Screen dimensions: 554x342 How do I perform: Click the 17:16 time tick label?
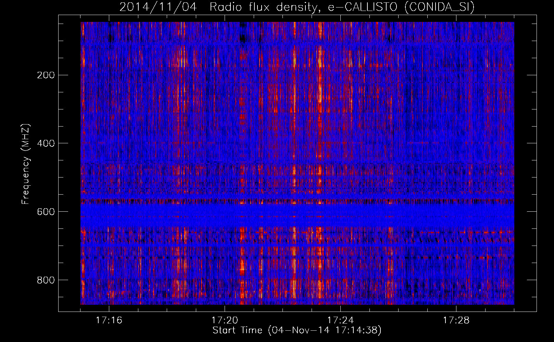[x=109, y=320]
